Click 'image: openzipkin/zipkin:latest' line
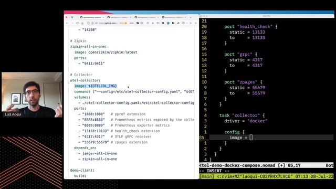Image resolution: width=336 pixels, height=189 pixels. tap(106, 52)
